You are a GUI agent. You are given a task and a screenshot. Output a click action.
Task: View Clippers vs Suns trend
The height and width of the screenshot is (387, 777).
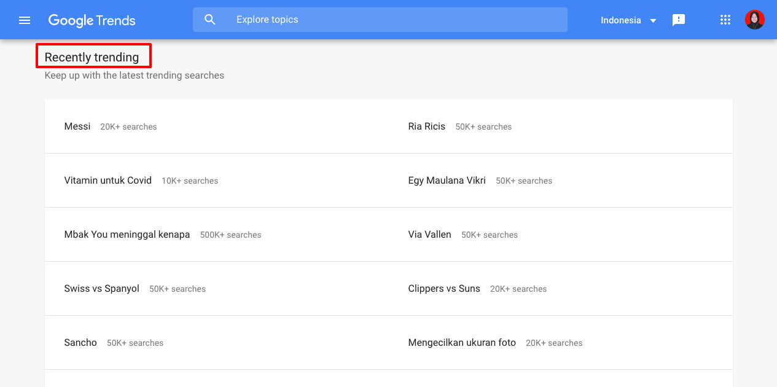(444, 289)
